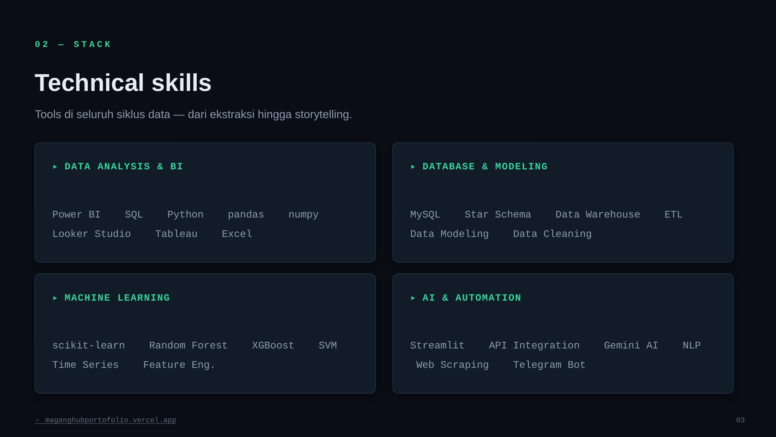Screen dimensions: 776x437
Task: Click the '02 — STACK' section label
Action: click(73, 44)
